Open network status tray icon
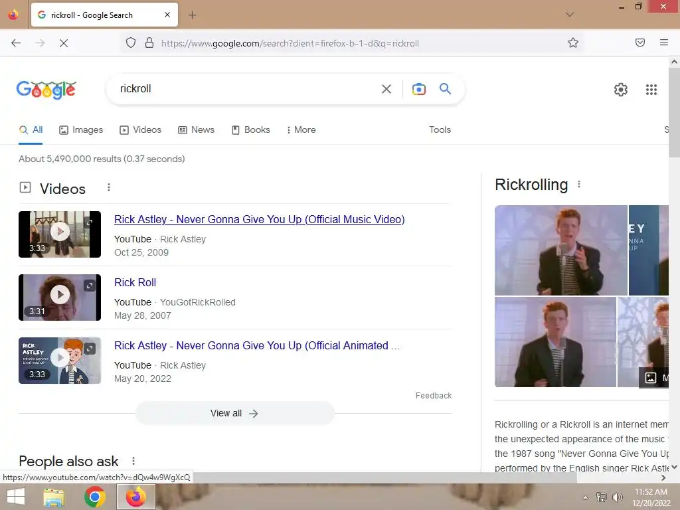Image resolution: width=680 pixels, height=510 pixels. click(x=601, y=497)
